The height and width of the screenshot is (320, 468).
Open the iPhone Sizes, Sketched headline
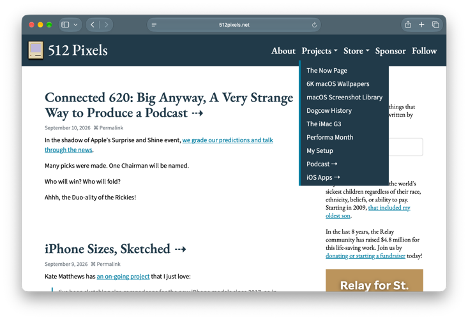pyautogui.click(x=115, y=249)
